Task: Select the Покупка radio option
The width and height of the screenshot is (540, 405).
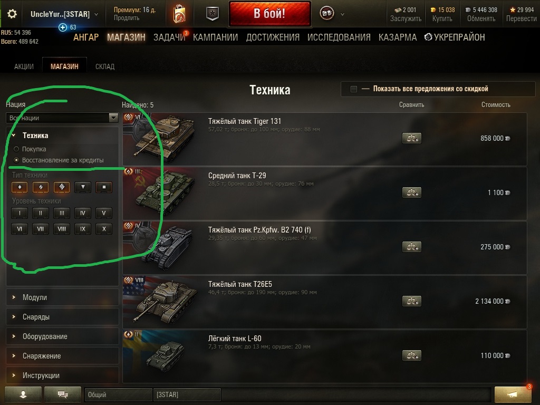Action: pyautogui.click(x=16, y=149)
